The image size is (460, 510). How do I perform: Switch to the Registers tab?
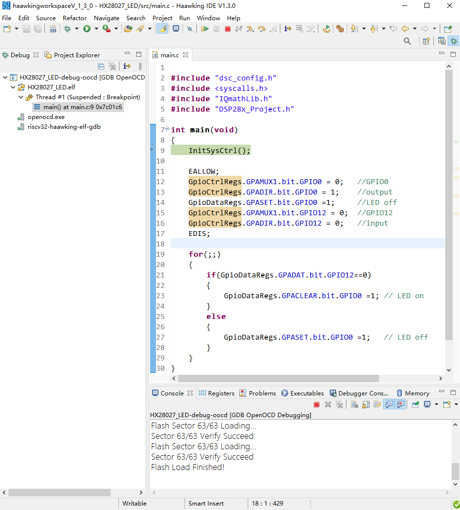click(217, 393)
